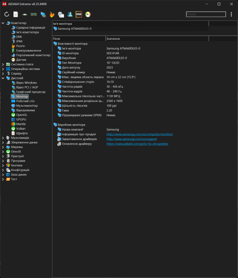Collapse the Комп'ютер tree node
The width and height of the screenshot is (238, 278).
pos(3,23)
